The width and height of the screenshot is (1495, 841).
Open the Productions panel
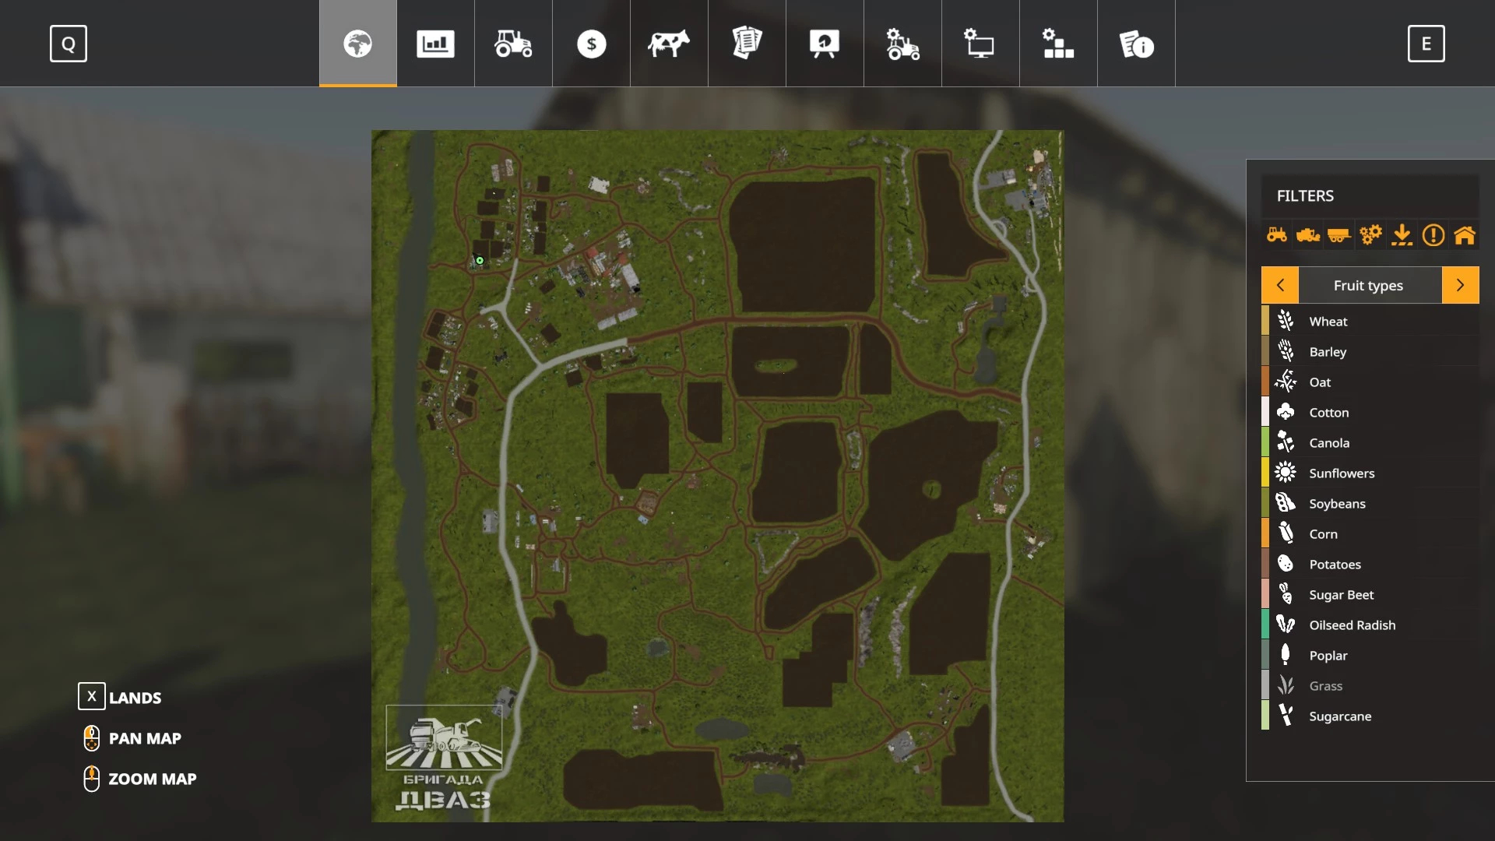[x=1057, y=43]
